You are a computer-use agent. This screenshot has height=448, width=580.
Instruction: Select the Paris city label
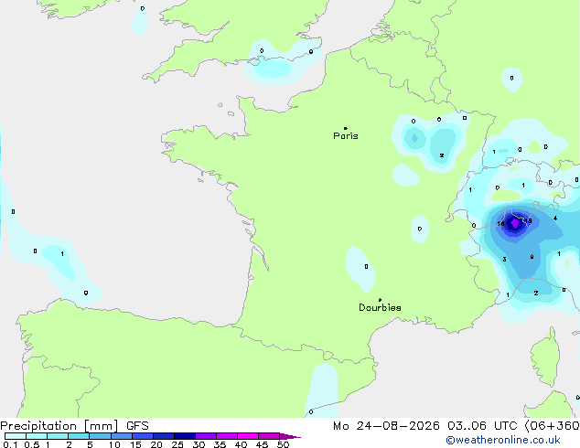pyautogui.click(x=346, y=135)
